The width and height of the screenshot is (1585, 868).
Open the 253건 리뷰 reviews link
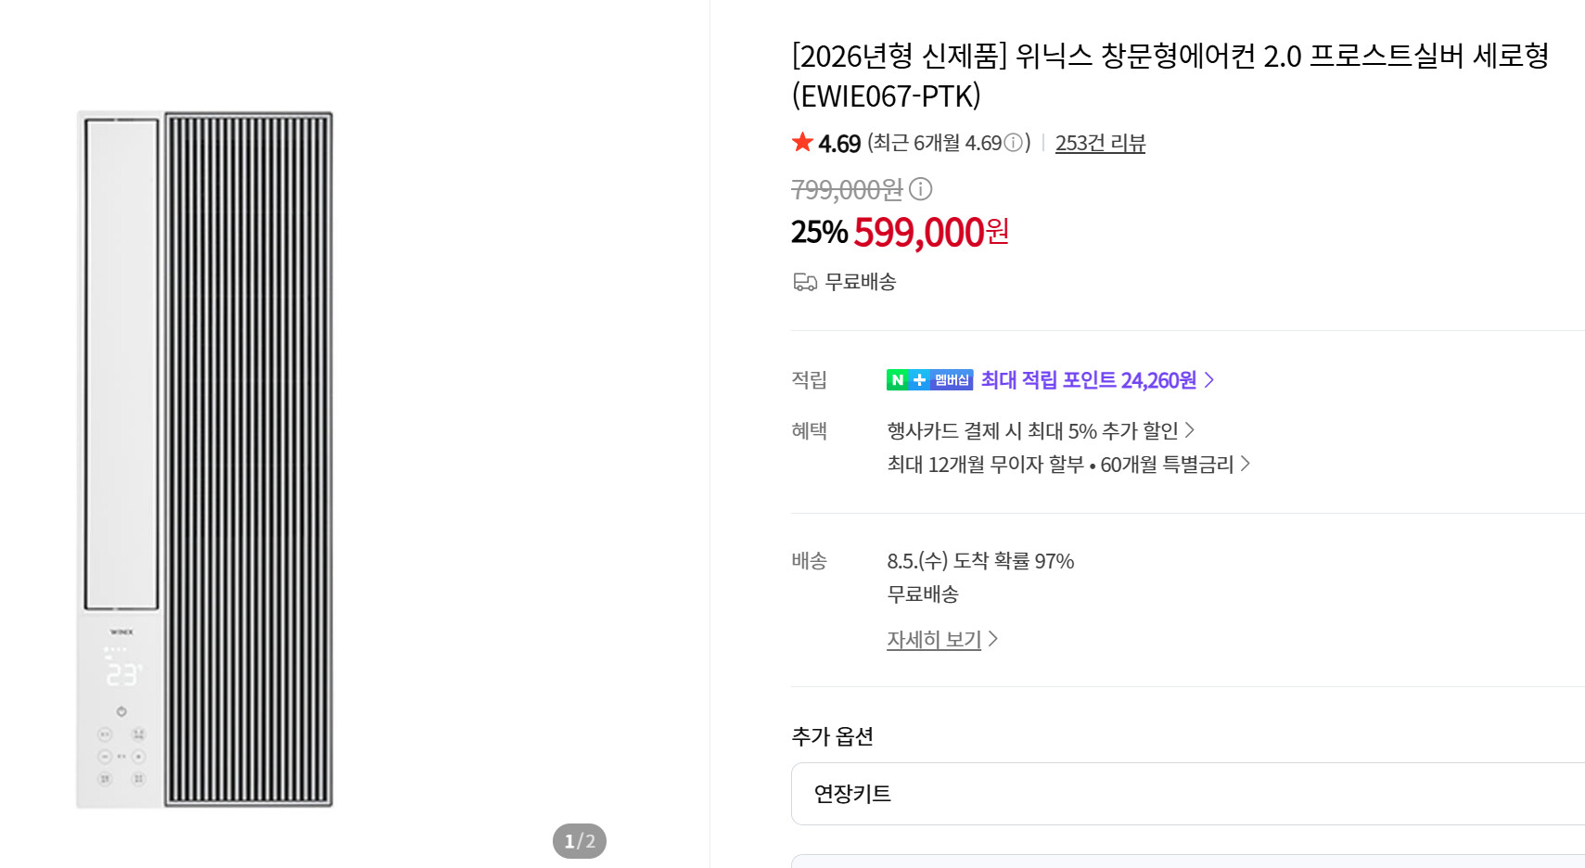tap(1100, 143)
